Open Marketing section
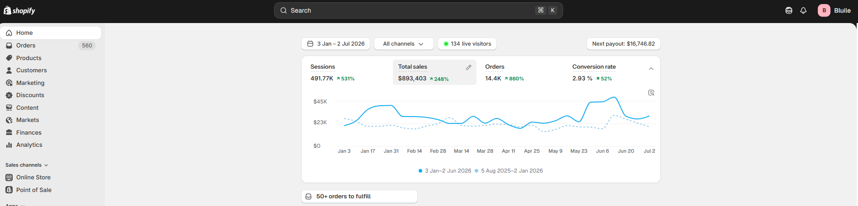The image size is (858, 206). (x=51, y=83)
